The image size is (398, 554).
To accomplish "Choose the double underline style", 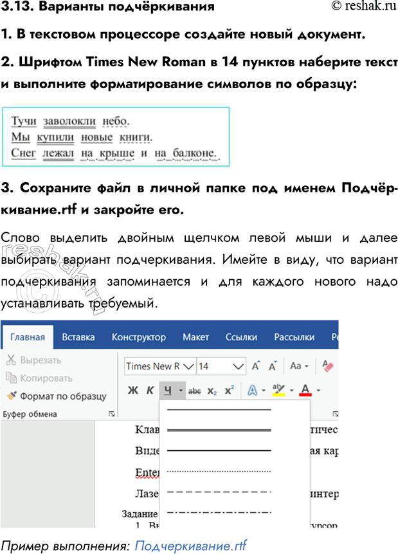I will pos(219,430).
